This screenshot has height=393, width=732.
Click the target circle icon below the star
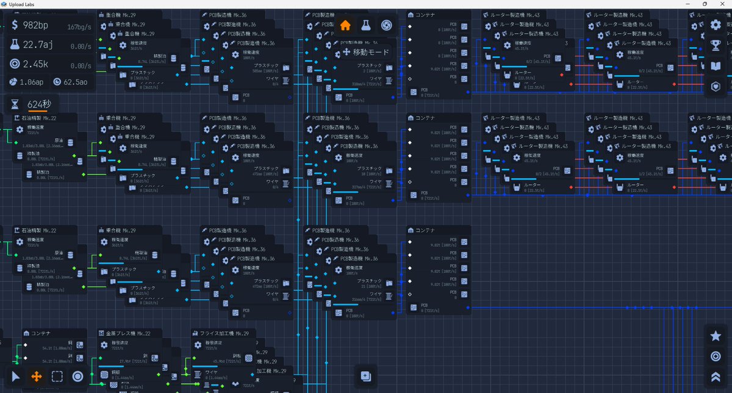[x=716, y=356]
